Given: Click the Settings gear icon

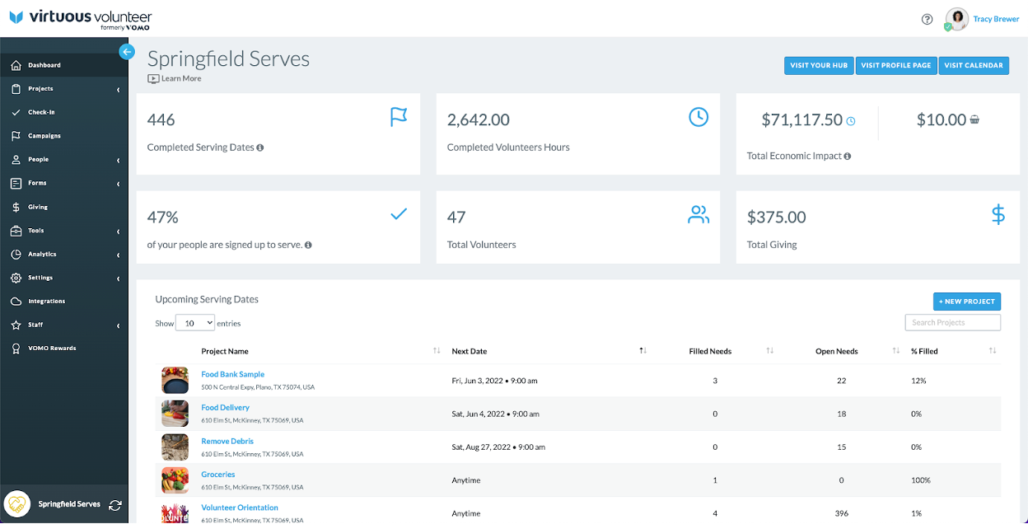Looking at the screenshot, I should tap(16, 278).
